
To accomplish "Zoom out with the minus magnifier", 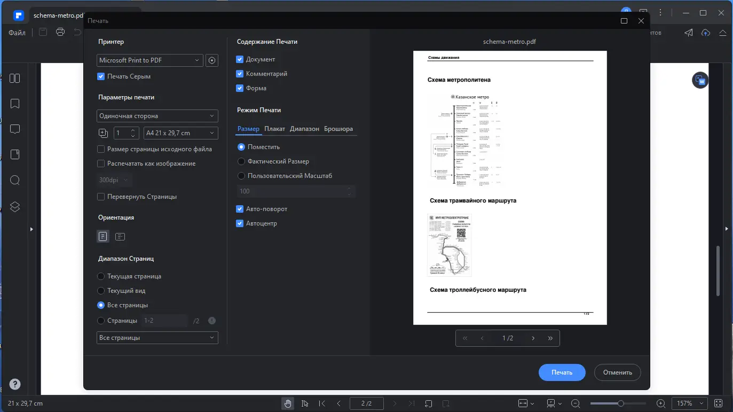I will click(x=576, y=403).
